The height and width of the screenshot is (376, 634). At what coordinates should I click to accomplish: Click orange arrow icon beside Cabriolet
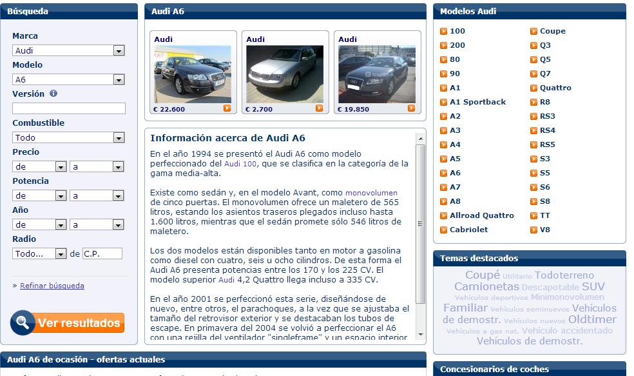coord(444,230)
